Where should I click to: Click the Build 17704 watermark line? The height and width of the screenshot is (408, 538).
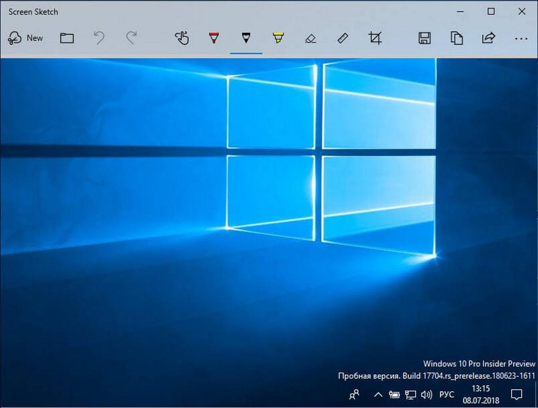point(437,375)
